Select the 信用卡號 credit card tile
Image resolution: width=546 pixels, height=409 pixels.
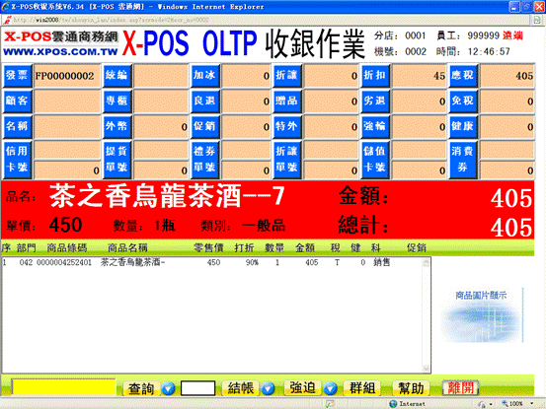(18, 160)
